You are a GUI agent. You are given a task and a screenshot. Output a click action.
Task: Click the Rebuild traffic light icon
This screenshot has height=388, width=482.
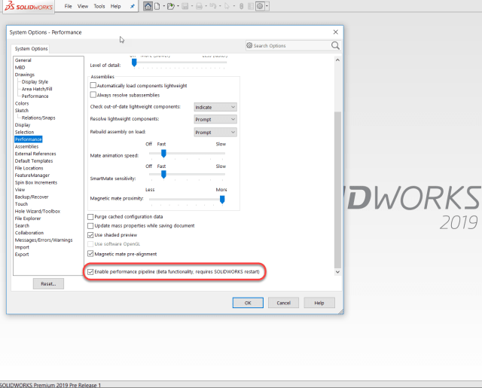pos(241,6)
